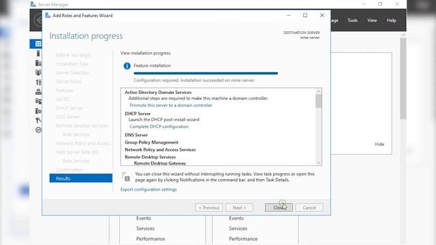436x245 pixels.
Task: Click the Feature installation progress bar
Action: click(206, 73)
